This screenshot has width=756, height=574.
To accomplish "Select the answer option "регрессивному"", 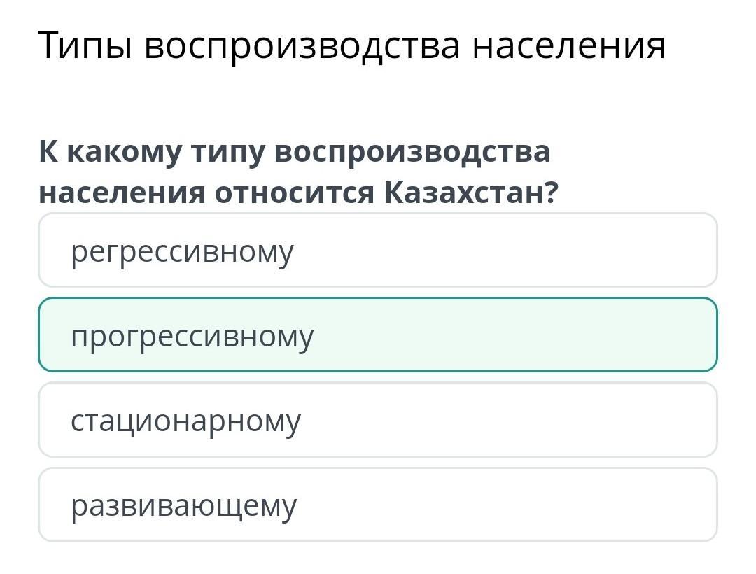I will [378, 251].
